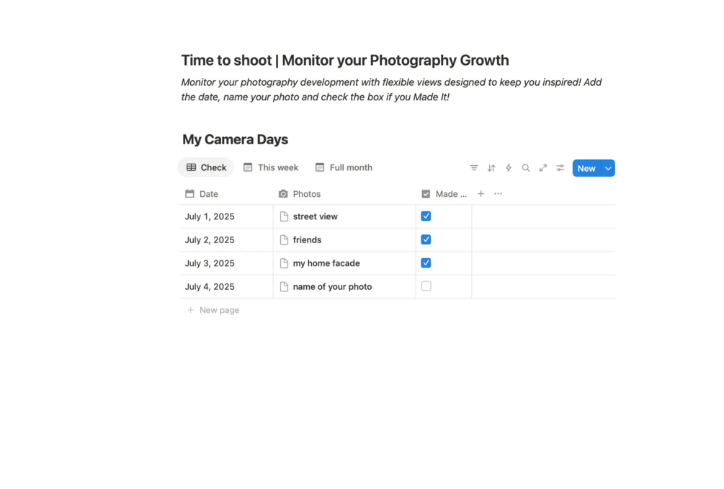Open automations lightning bolt icon
The image size is (724, 489).
click(x=509, y=168)
